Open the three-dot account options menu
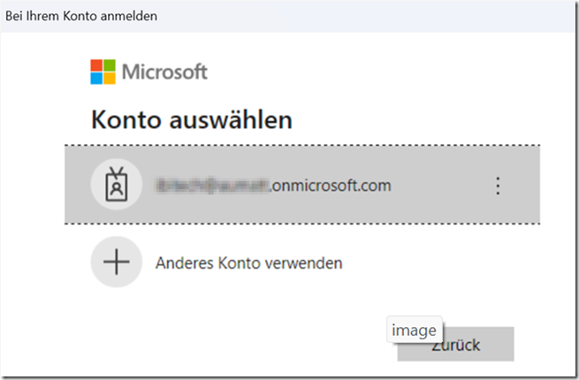This screenshot has width=579, height=380. 498,186
